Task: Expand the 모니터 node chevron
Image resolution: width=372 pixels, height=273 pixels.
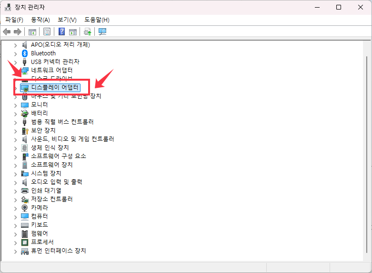Action: (x=15, y=105)
